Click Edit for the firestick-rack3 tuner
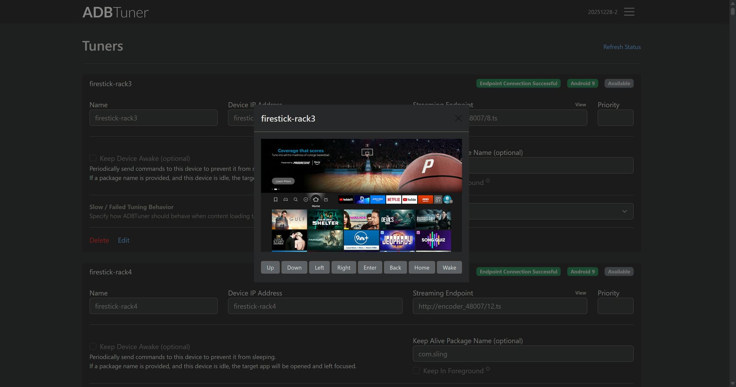736x387 pixels. [123, 240]
